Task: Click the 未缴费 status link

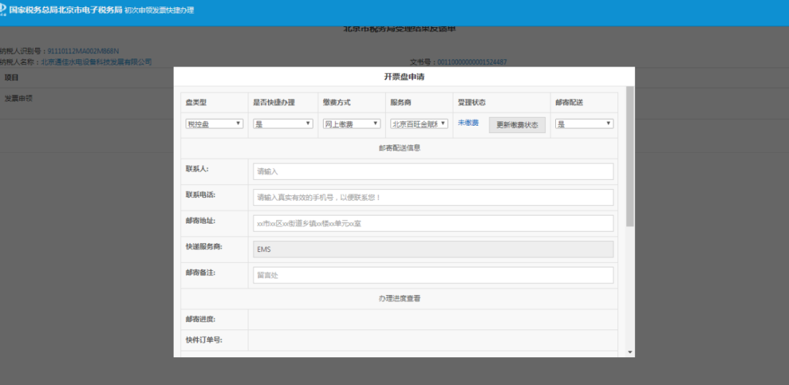Action: tap(468, 123)
